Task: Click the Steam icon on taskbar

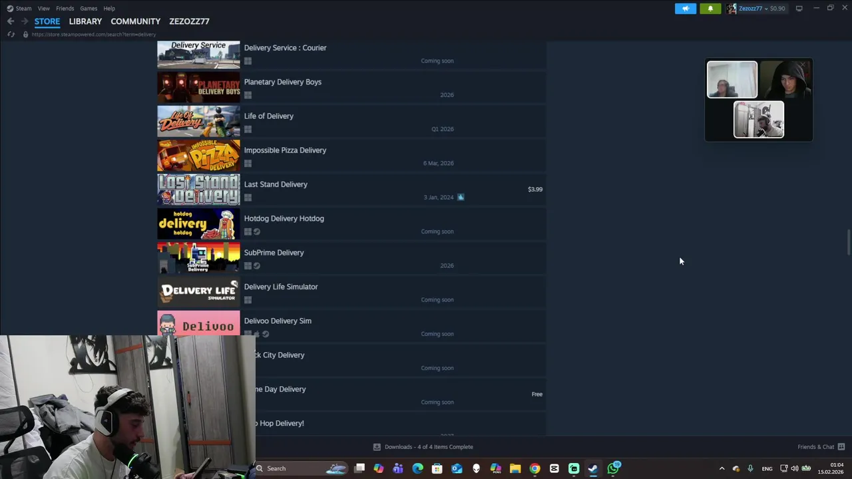Action: pos(593,468)
